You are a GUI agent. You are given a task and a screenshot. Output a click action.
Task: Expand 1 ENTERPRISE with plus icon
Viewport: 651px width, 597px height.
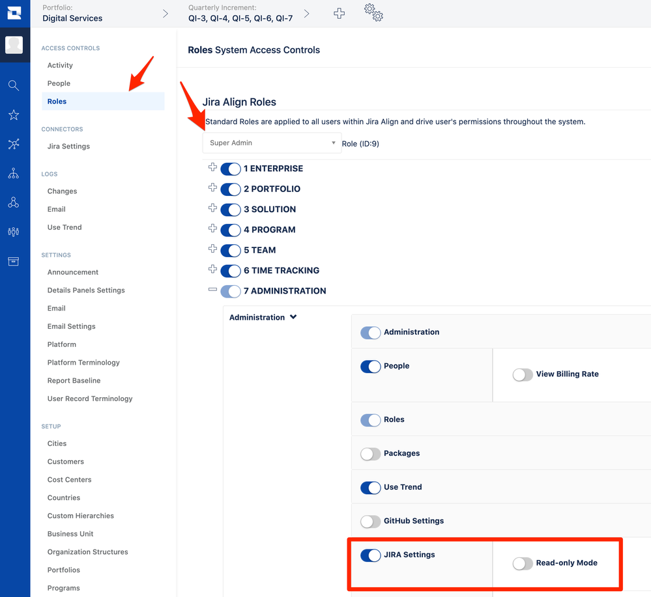(212, 167)
